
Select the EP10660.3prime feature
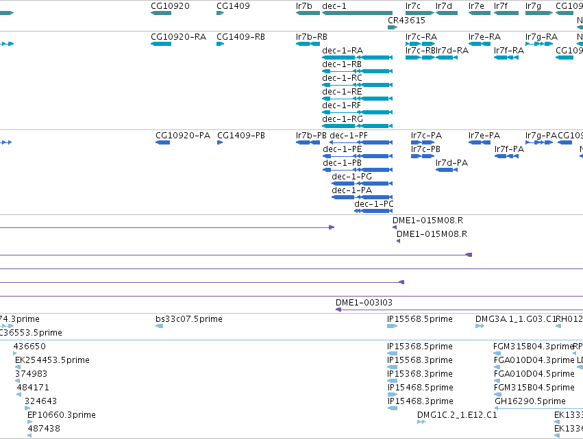tap(29, 422)
